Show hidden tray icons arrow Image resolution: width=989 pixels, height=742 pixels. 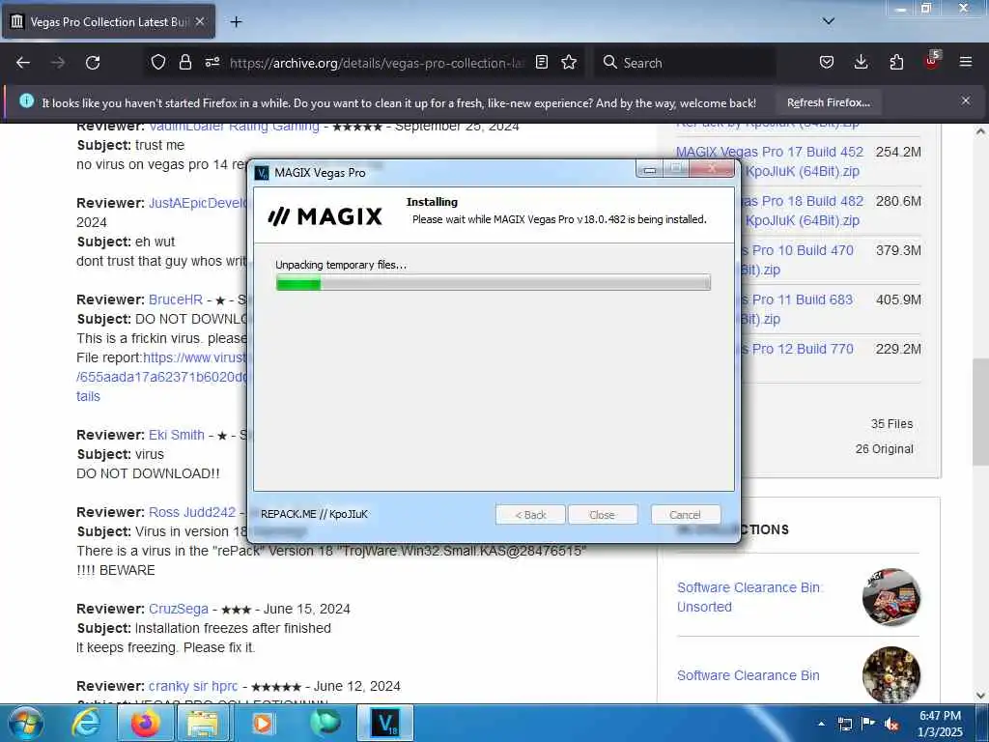[x=821, y=724]
